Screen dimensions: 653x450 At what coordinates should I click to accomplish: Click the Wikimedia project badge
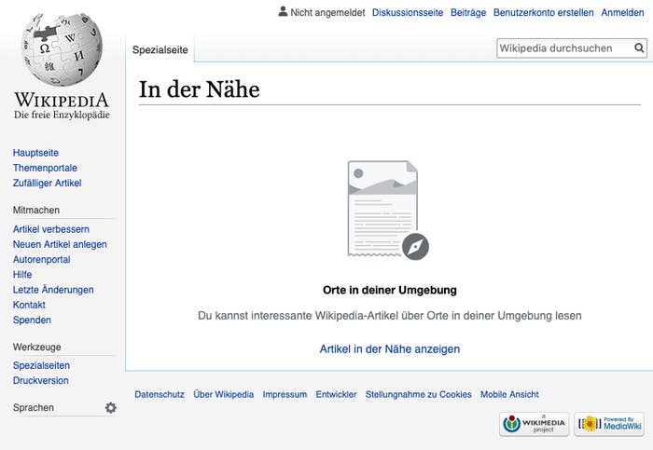[x=535, y=424]
